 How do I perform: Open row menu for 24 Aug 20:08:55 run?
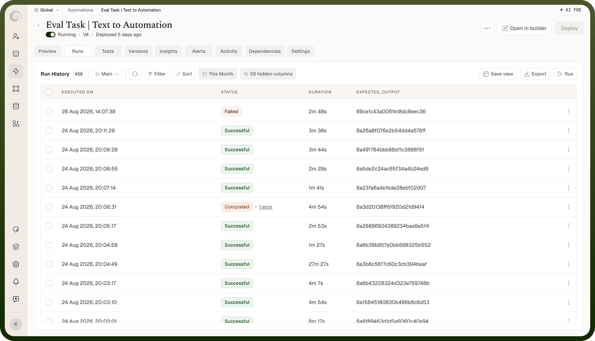(x=568, y=169)
